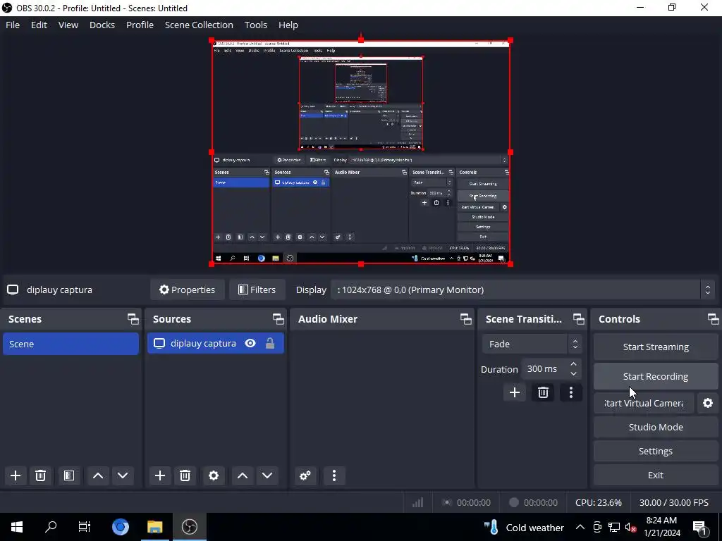
Task: Click the display icon of diplauy captura source
Action: pyautogui.click(x=159, y=344)
